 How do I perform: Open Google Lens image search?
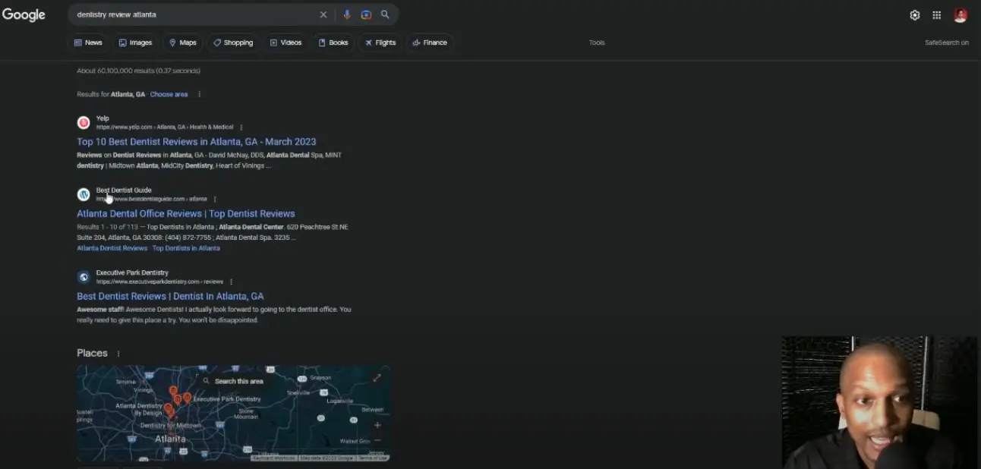coord(366,14)
